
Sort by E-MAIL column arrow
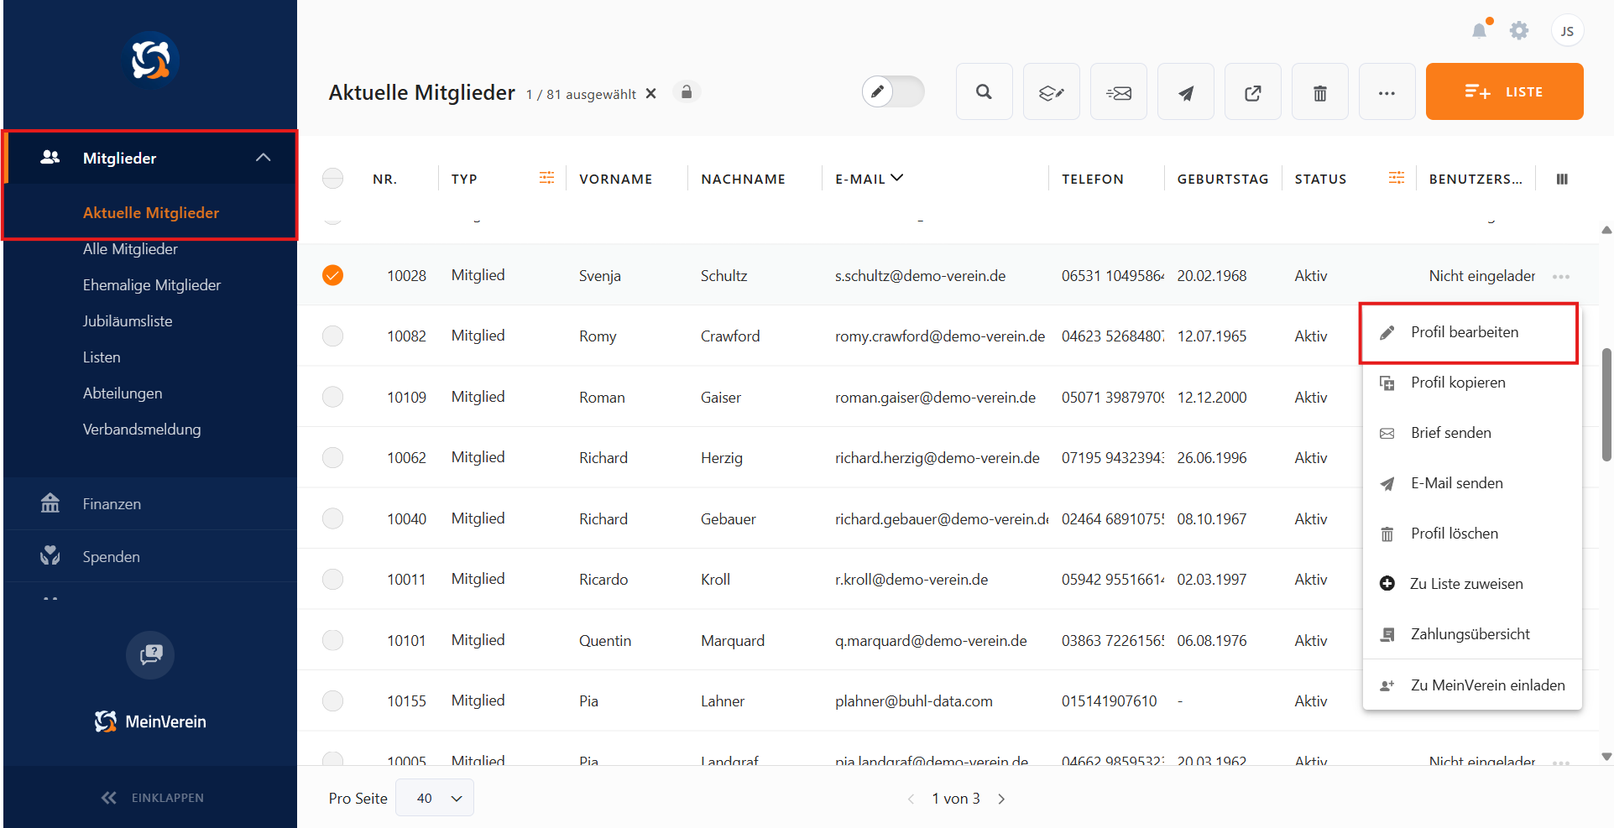pos(896,178)
